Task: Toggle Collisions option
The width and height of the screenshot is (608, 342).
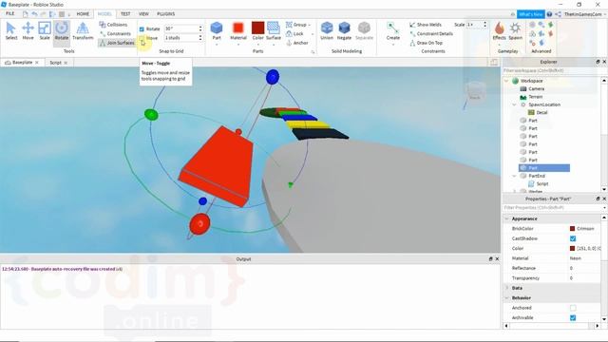Action: tap(113, 25)
